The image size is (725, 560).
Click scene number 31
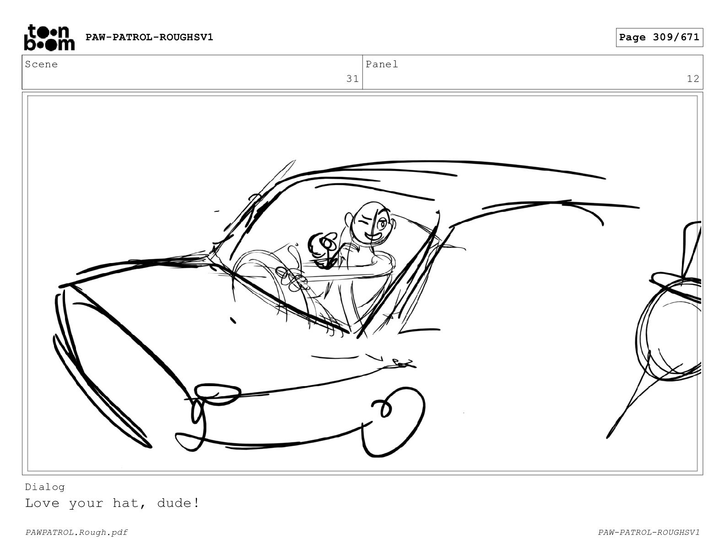click(x=352, y=79)
